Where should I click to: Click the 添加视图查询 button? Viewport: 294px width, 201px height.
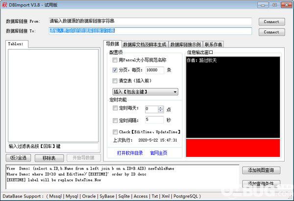tap(261, 170)
